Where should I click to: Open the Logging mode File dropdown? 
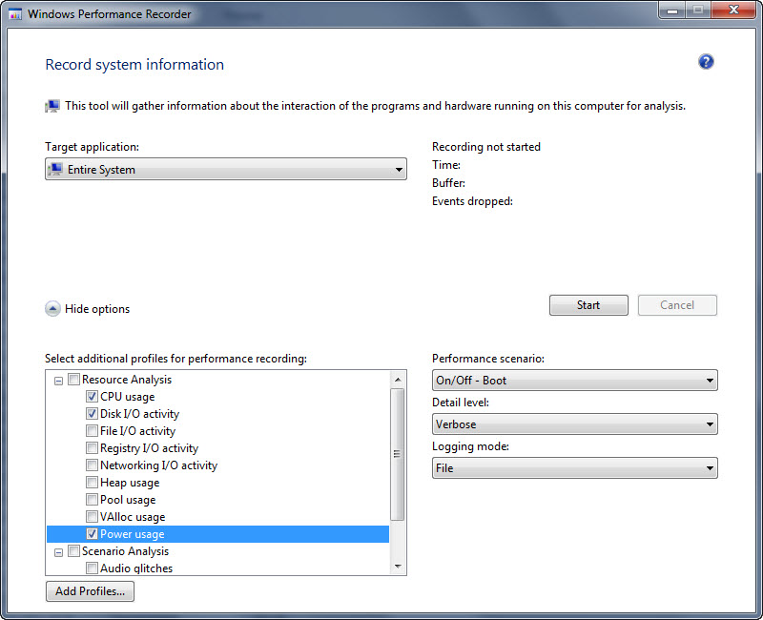tap(575, 468)
